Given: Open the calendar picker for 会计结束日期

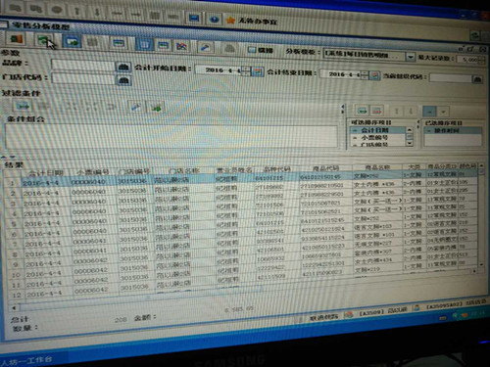Looking at the screenshot, I should coord(374,75).
